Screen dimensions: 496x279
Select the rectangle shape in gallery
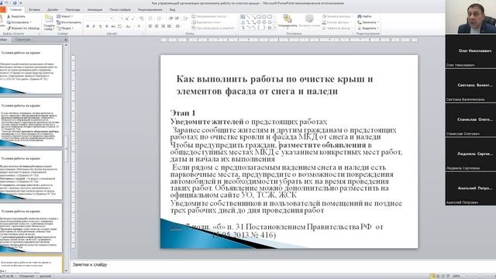259,17
